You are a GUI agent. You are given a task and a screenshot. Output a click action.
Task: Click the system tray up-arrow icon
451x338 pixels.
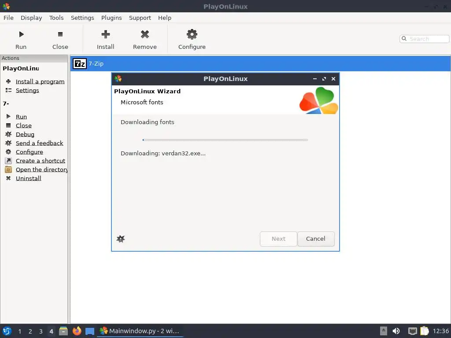point(384,331)
